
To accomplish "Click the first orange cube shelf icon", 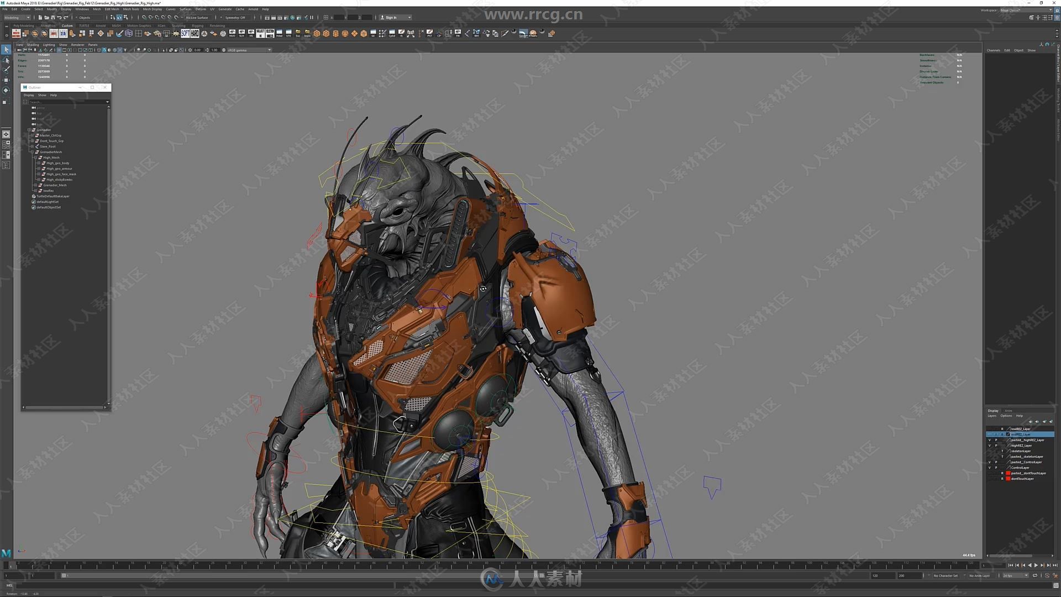I will pos(317,34).
